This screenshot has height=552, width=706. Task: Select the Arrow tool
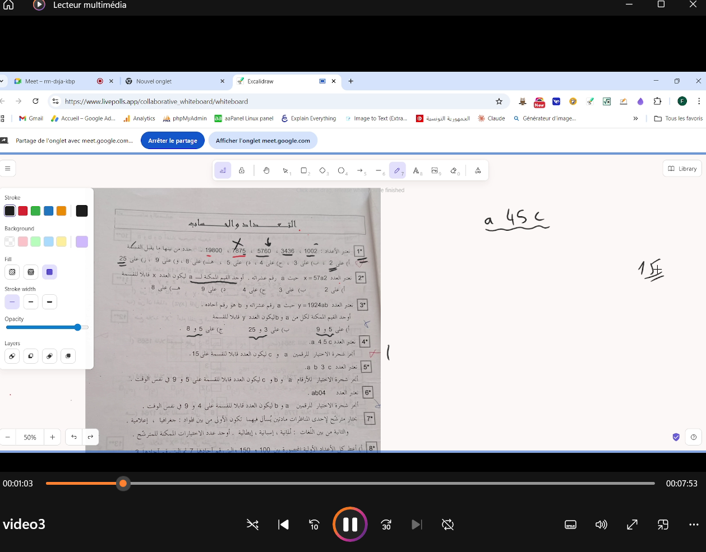(x=360, y=170)
